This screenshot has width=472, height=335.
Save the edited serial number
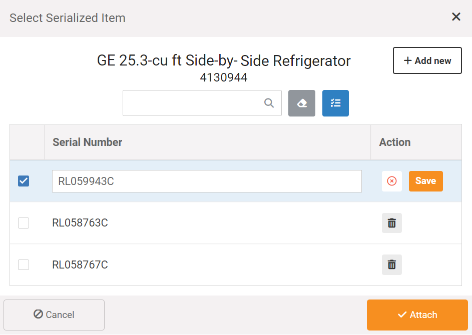tap(425, 181)
